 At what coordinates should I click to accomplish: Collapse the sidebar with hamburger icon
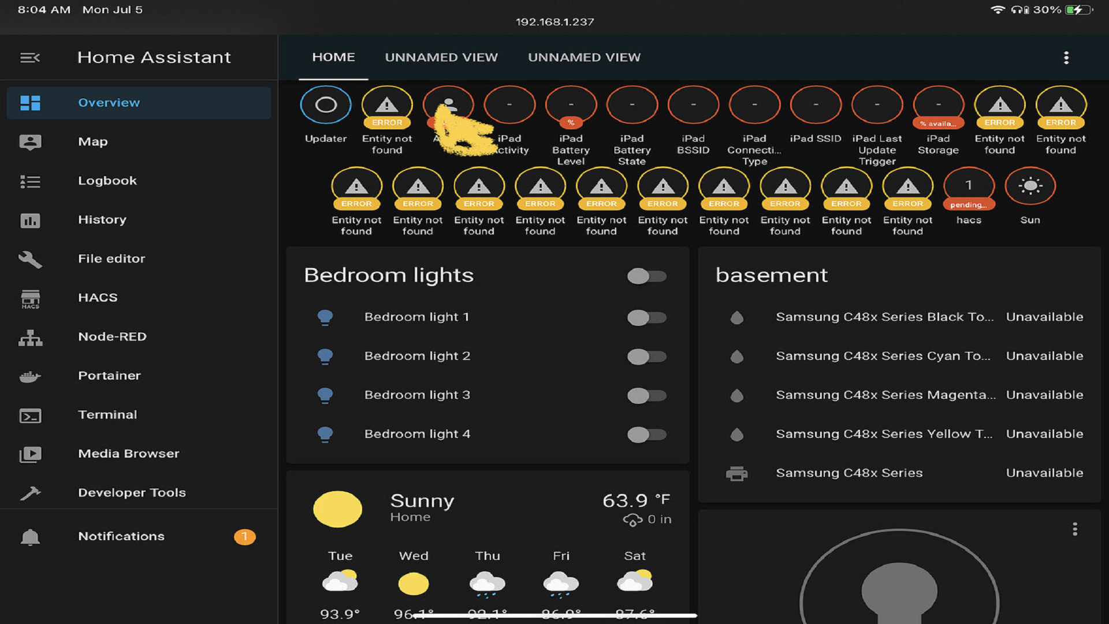(x=30, y=58)
